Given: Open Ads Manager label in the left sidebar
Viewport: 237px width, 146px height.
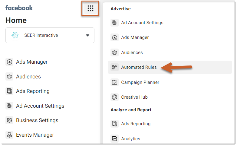Looking at the screenshot, I should pyautogui.click(x=32, y=62).
